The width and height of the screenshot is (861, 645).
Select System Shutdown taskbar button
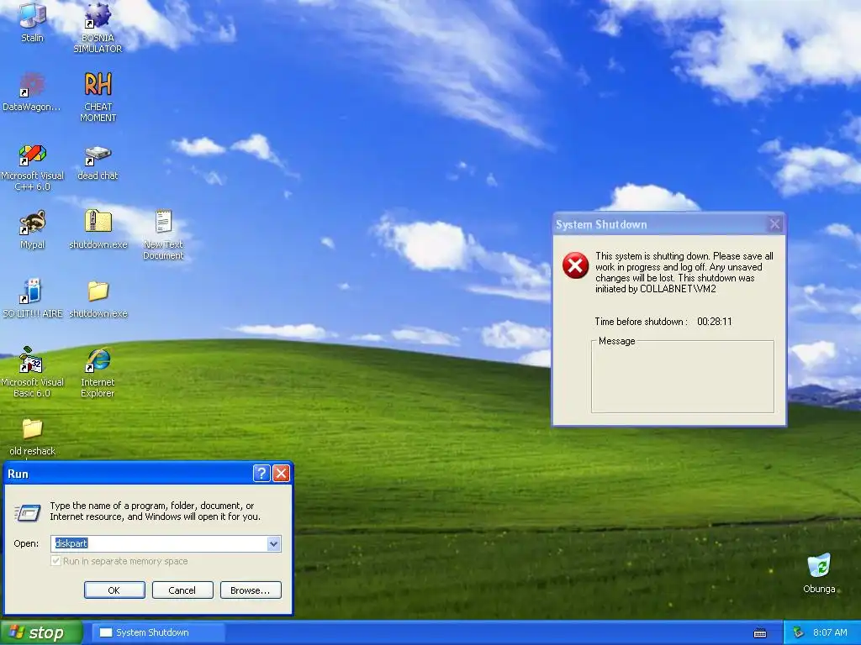158,633
